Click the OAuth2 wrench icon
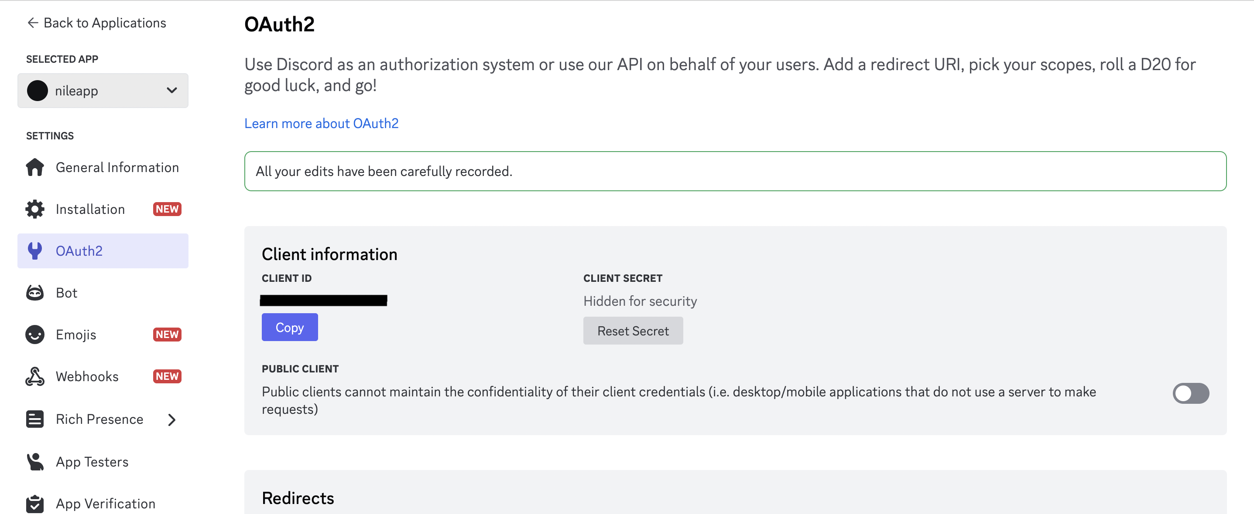The height and width of the screenshot is (514, 1254). [x=35, y=251]
